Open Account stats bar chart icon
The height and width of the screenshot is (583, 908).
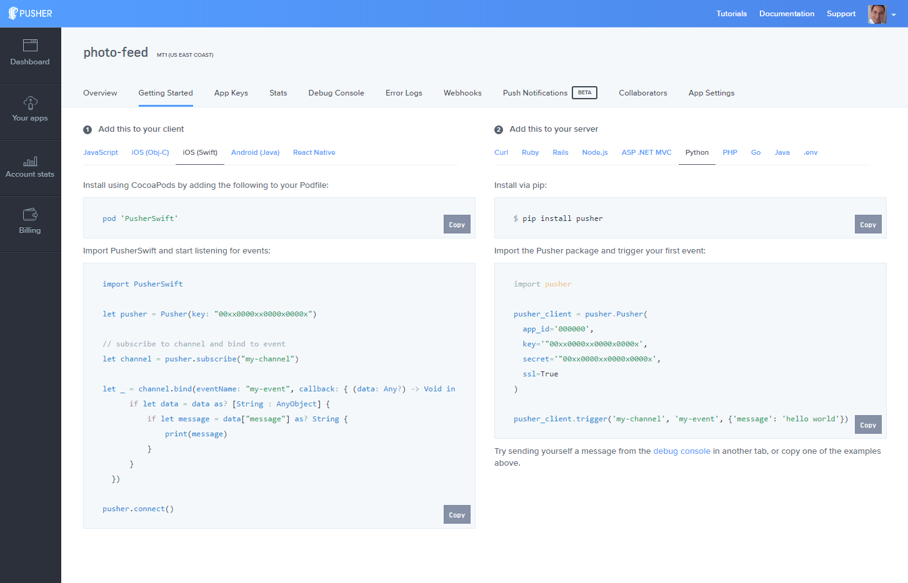[x=30, y=162]
